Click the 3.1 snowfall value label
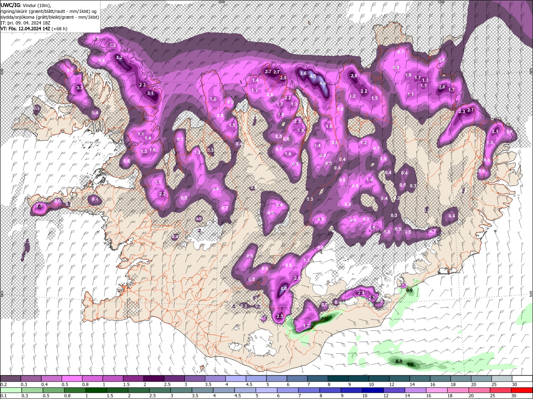 point(150,94)
